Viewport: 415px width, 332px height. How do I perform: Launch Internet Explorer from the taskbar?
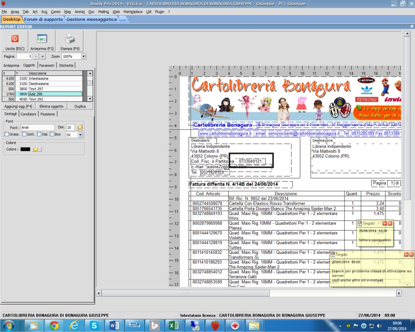pyautogui.click(x=74, y=325)
